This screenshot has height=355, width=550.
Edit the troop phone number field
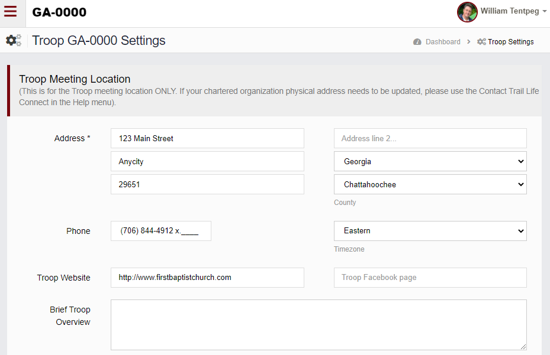(160, 231)
